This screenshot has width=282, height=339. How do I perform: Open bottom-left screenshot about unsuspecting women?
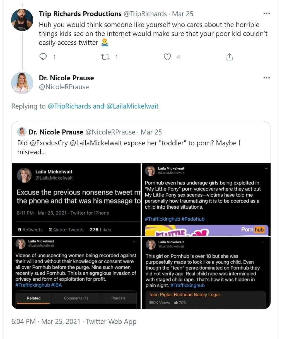click(x=76, y=273)
